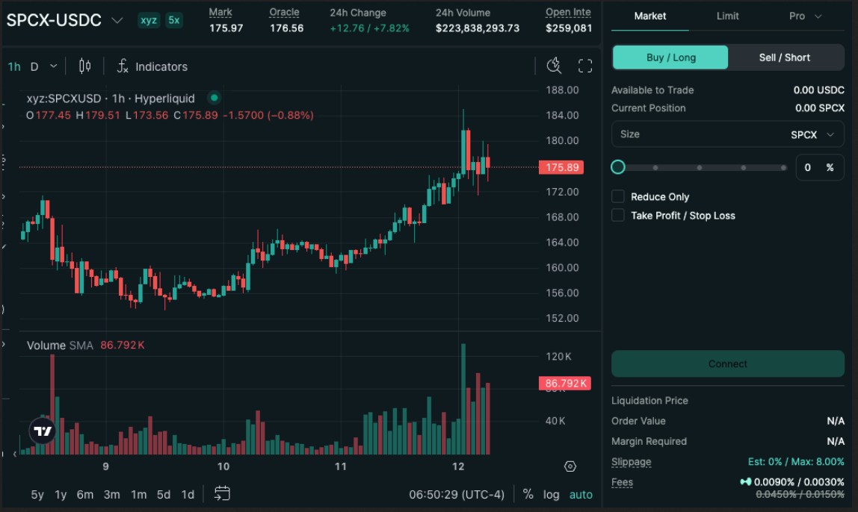
Task: Click the green market status dot
Action: click(214, 98)
